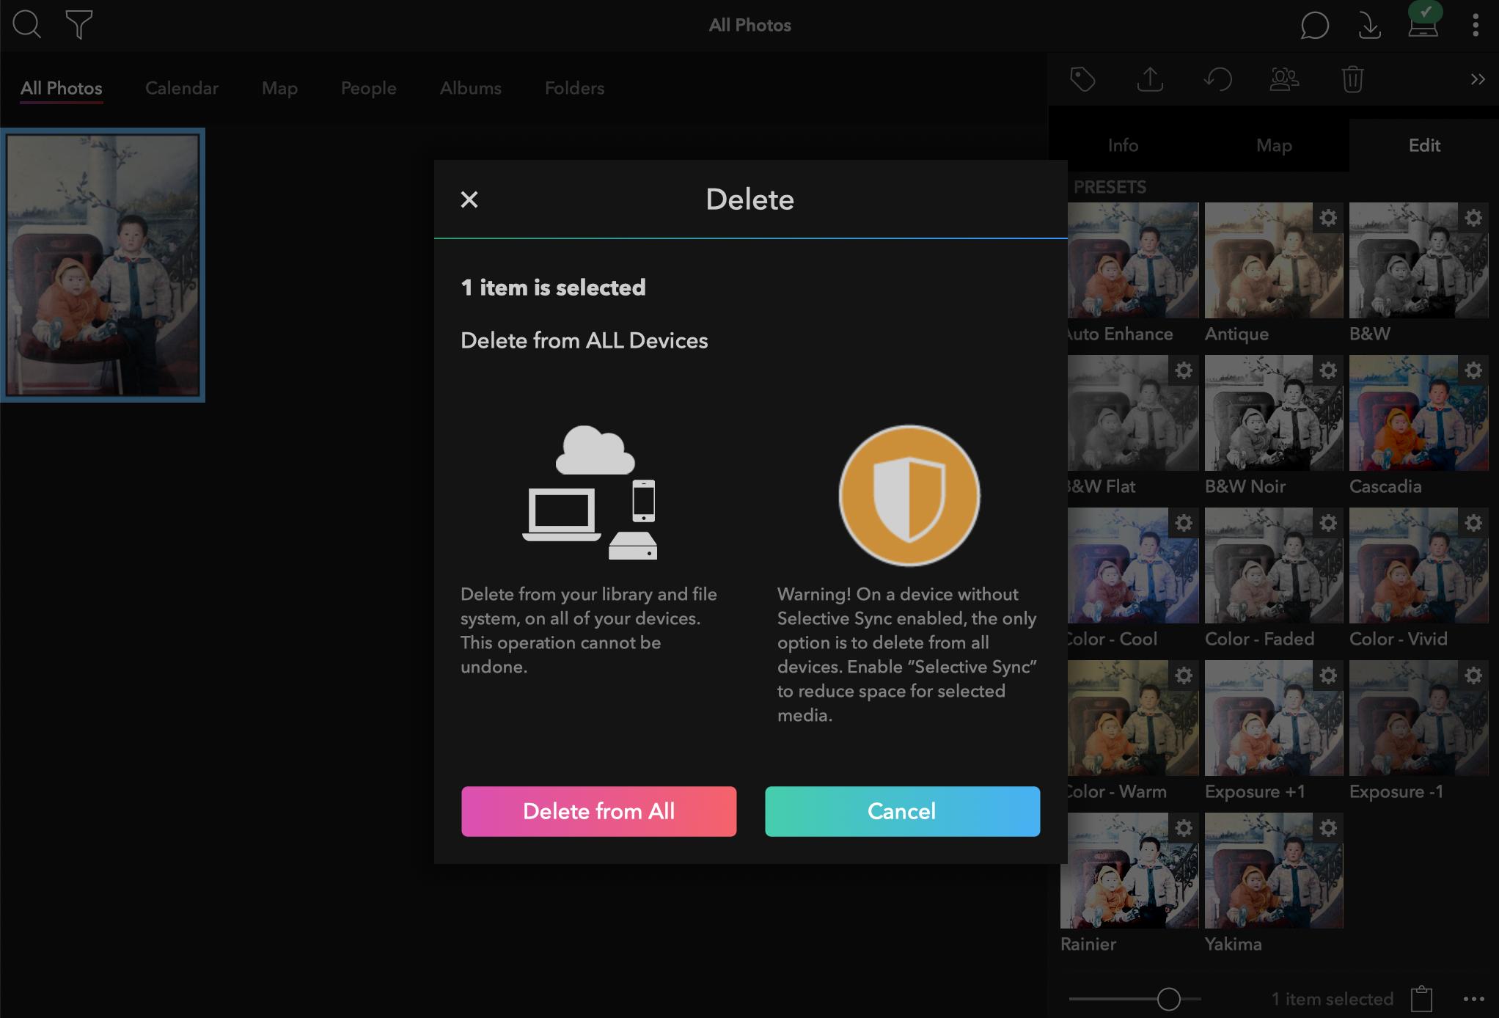
Task: Click the search magnifier icon
Action: (x=27, y=25)
